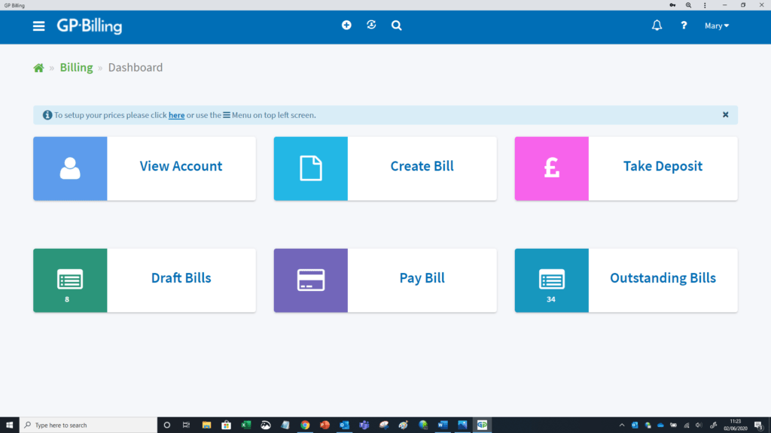
Task: Open the quick add plus icon
Action: tap(346, 25)
